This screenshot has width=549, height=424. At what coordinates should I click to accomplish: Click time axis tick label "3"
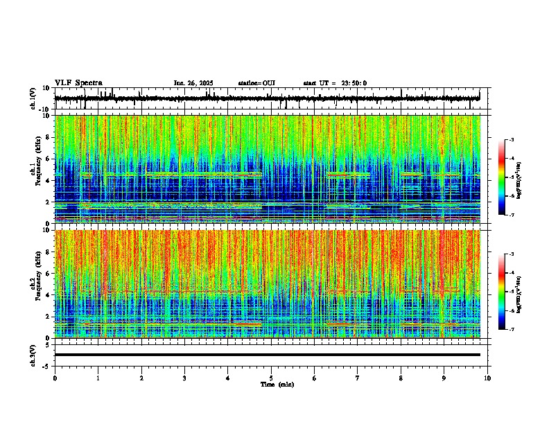pyautogui.click(x=184, y=378)
